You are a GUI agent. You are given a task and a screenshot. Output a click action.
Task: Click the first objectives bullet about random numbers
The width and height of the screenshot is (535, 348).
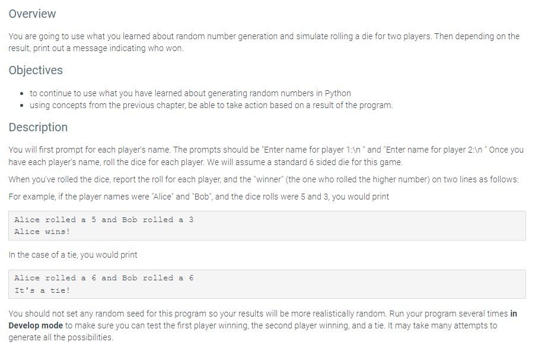(x=190, y=93)
